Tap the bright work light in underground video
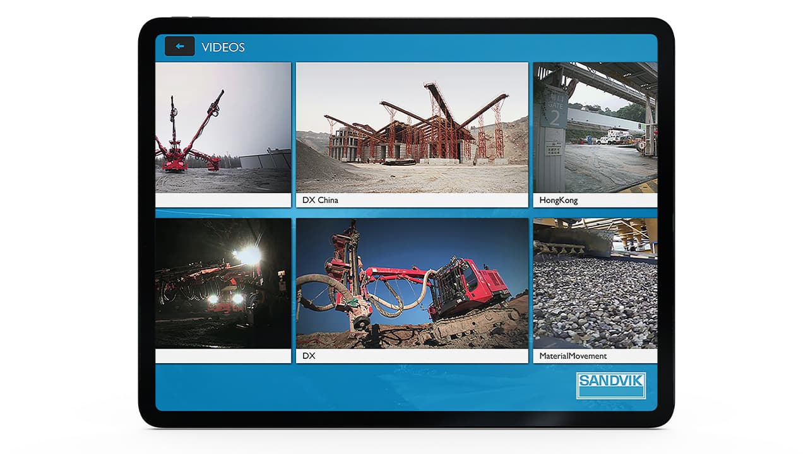808x454 pixels. [247, 255]
